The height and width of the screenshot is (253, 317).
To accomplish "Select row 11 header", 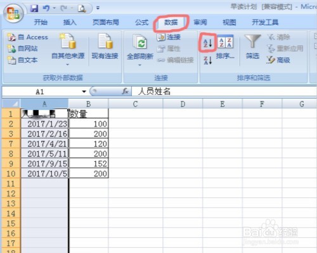I will [11, 183].
